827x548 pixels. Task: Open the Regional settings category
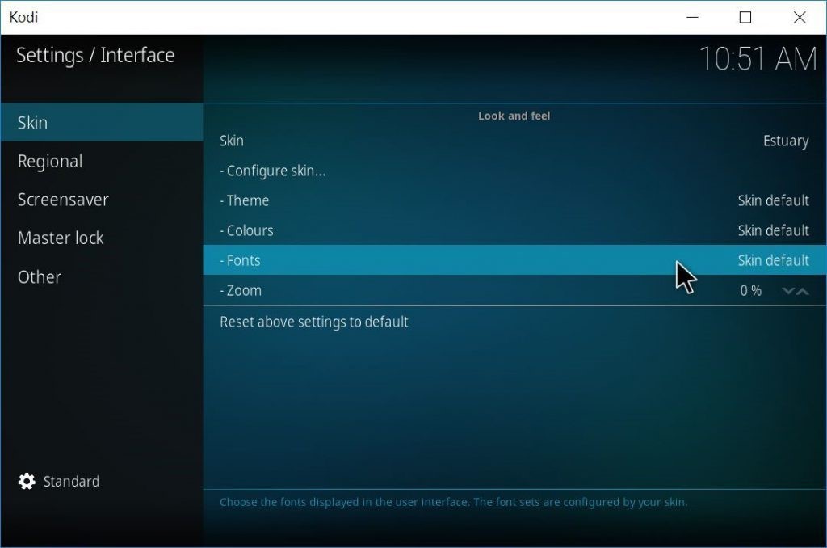(x=102, y=161)
